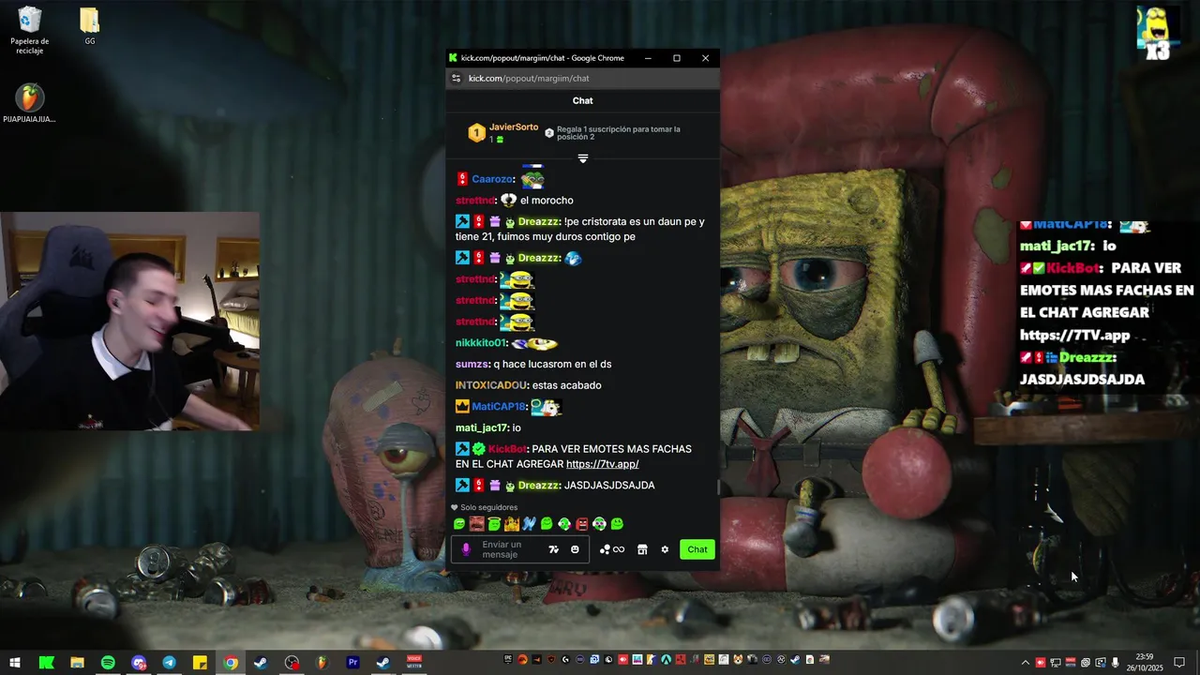Open chat settings gear icon

(665, 549)
